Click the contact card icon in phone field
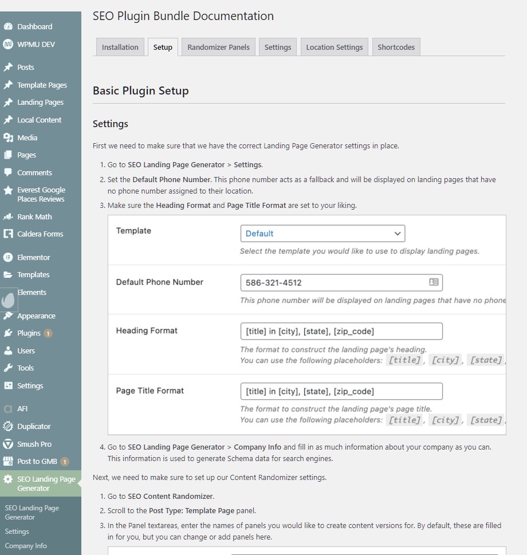Viewport: 527px width, 555px height. pos(434,282)
